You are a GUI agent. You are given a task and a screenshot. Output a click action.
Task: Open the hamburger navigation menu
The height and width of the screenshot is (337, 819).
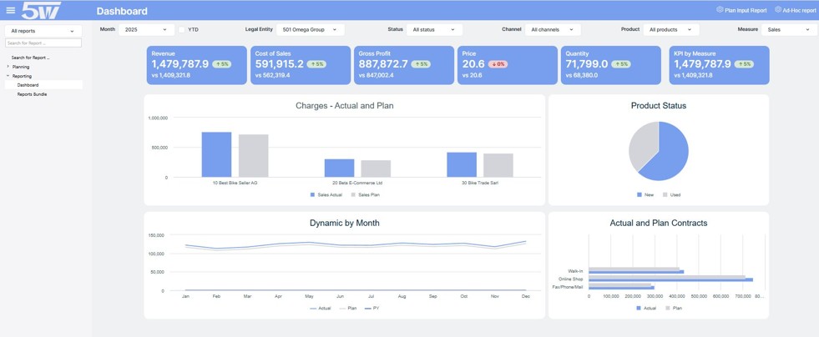[10, 11]
